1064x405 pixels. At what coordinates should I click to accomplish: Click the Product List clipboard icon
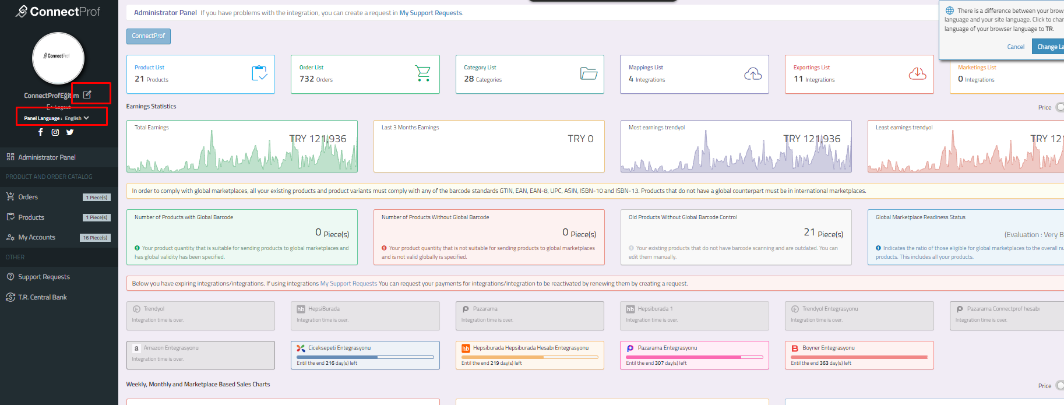click(x=259, y=73)
